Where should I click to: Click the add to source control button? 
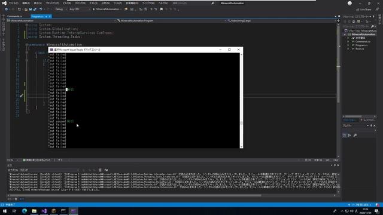click(360, 205)
